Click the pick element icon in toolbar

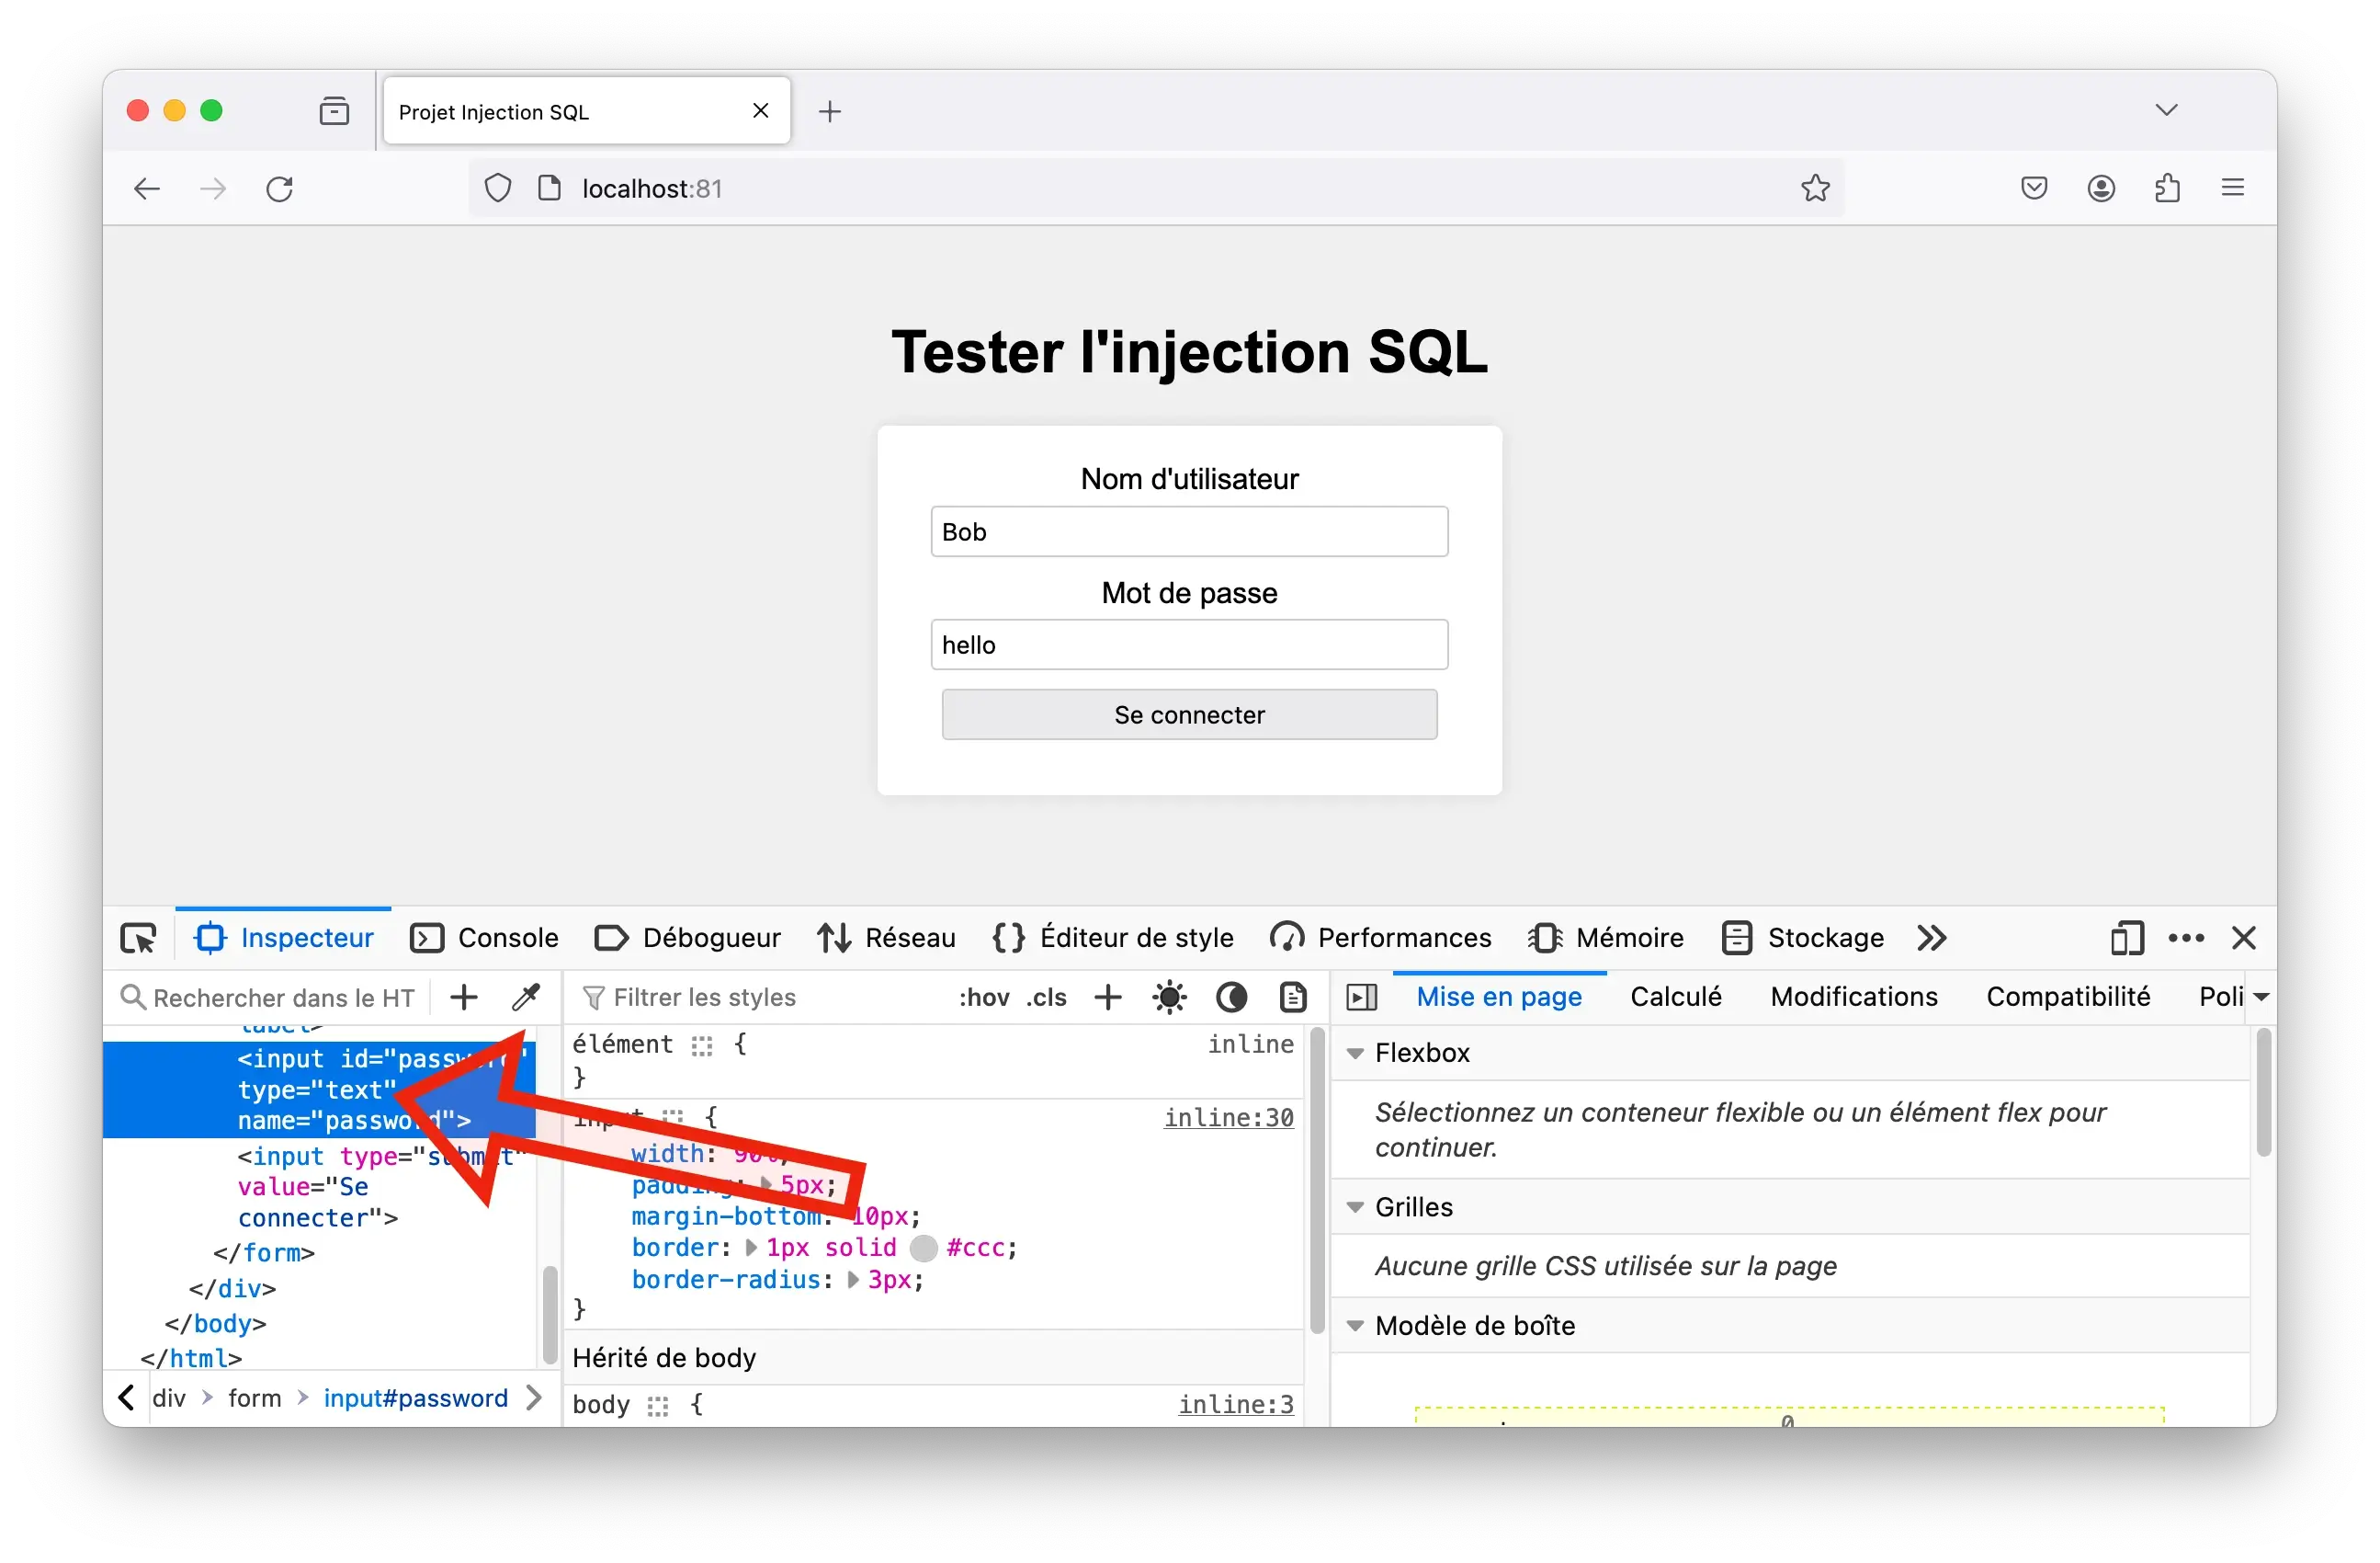[138, 937]
